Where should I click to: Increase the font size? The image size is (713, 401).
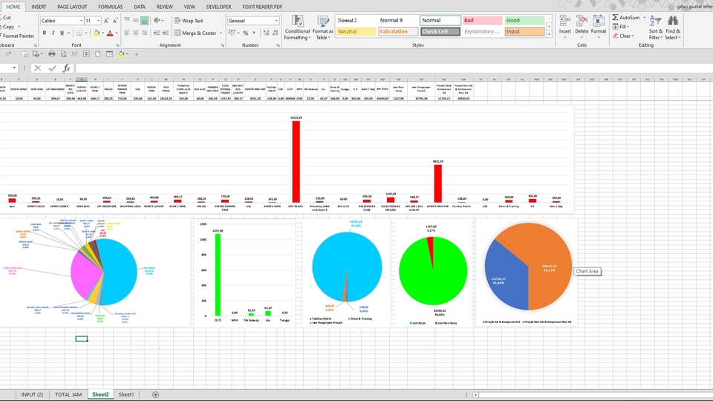[106, 21]
